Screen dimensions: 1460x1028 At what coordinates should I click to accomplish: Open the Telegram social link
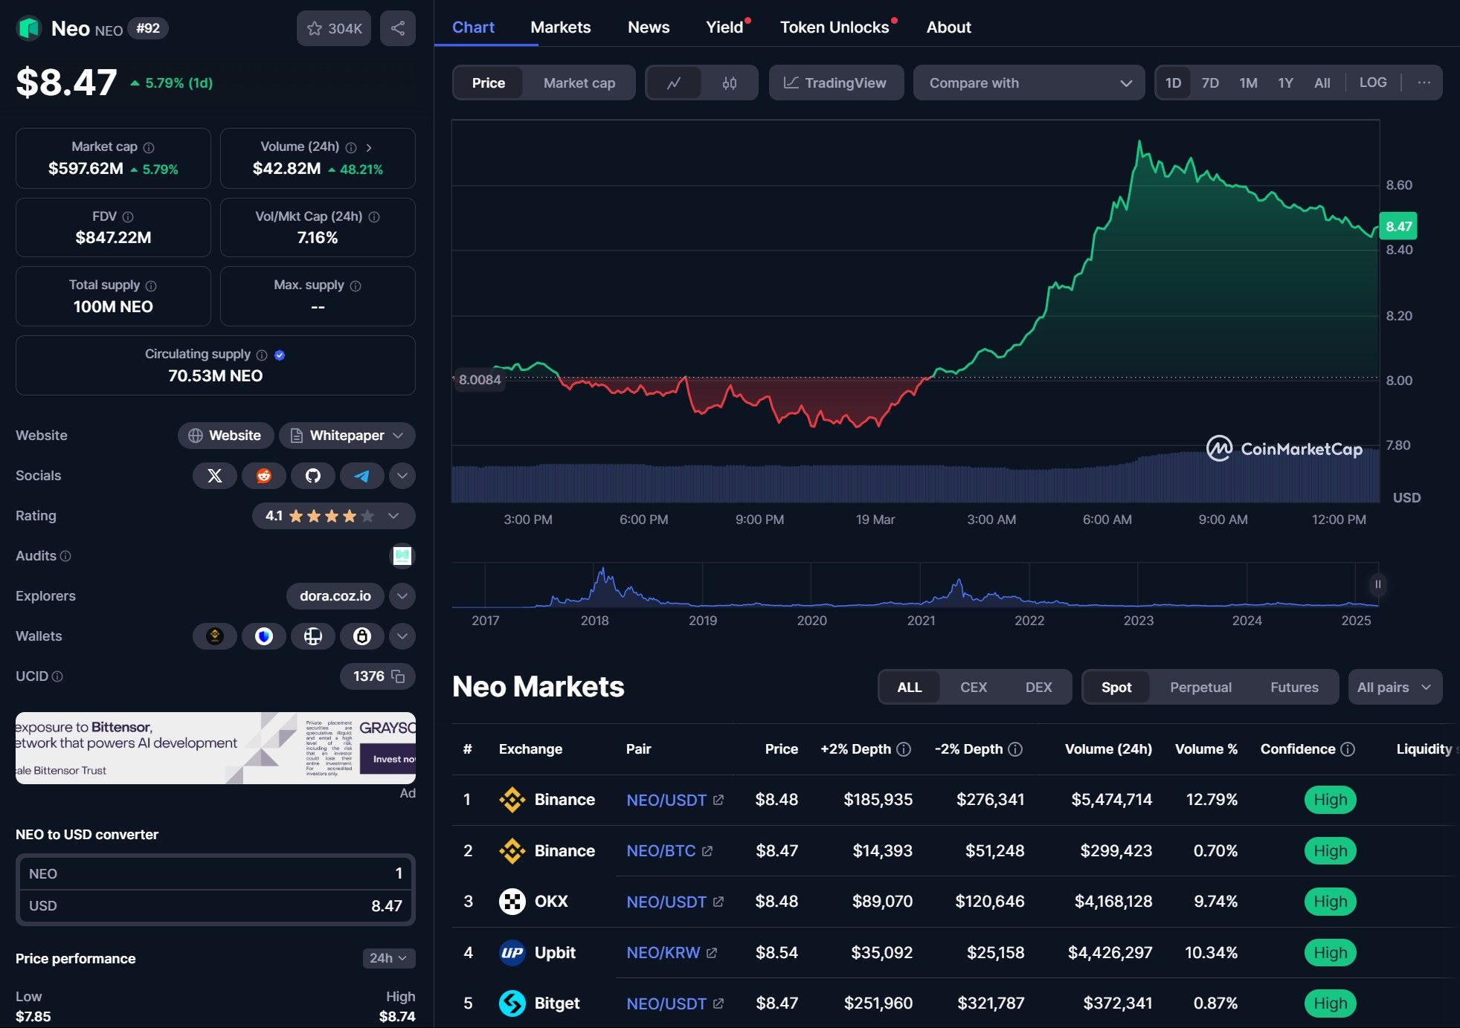[362, 476]
